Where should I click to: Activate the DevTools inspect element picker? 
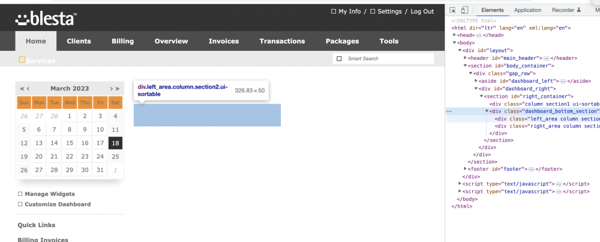click(452, 10)
